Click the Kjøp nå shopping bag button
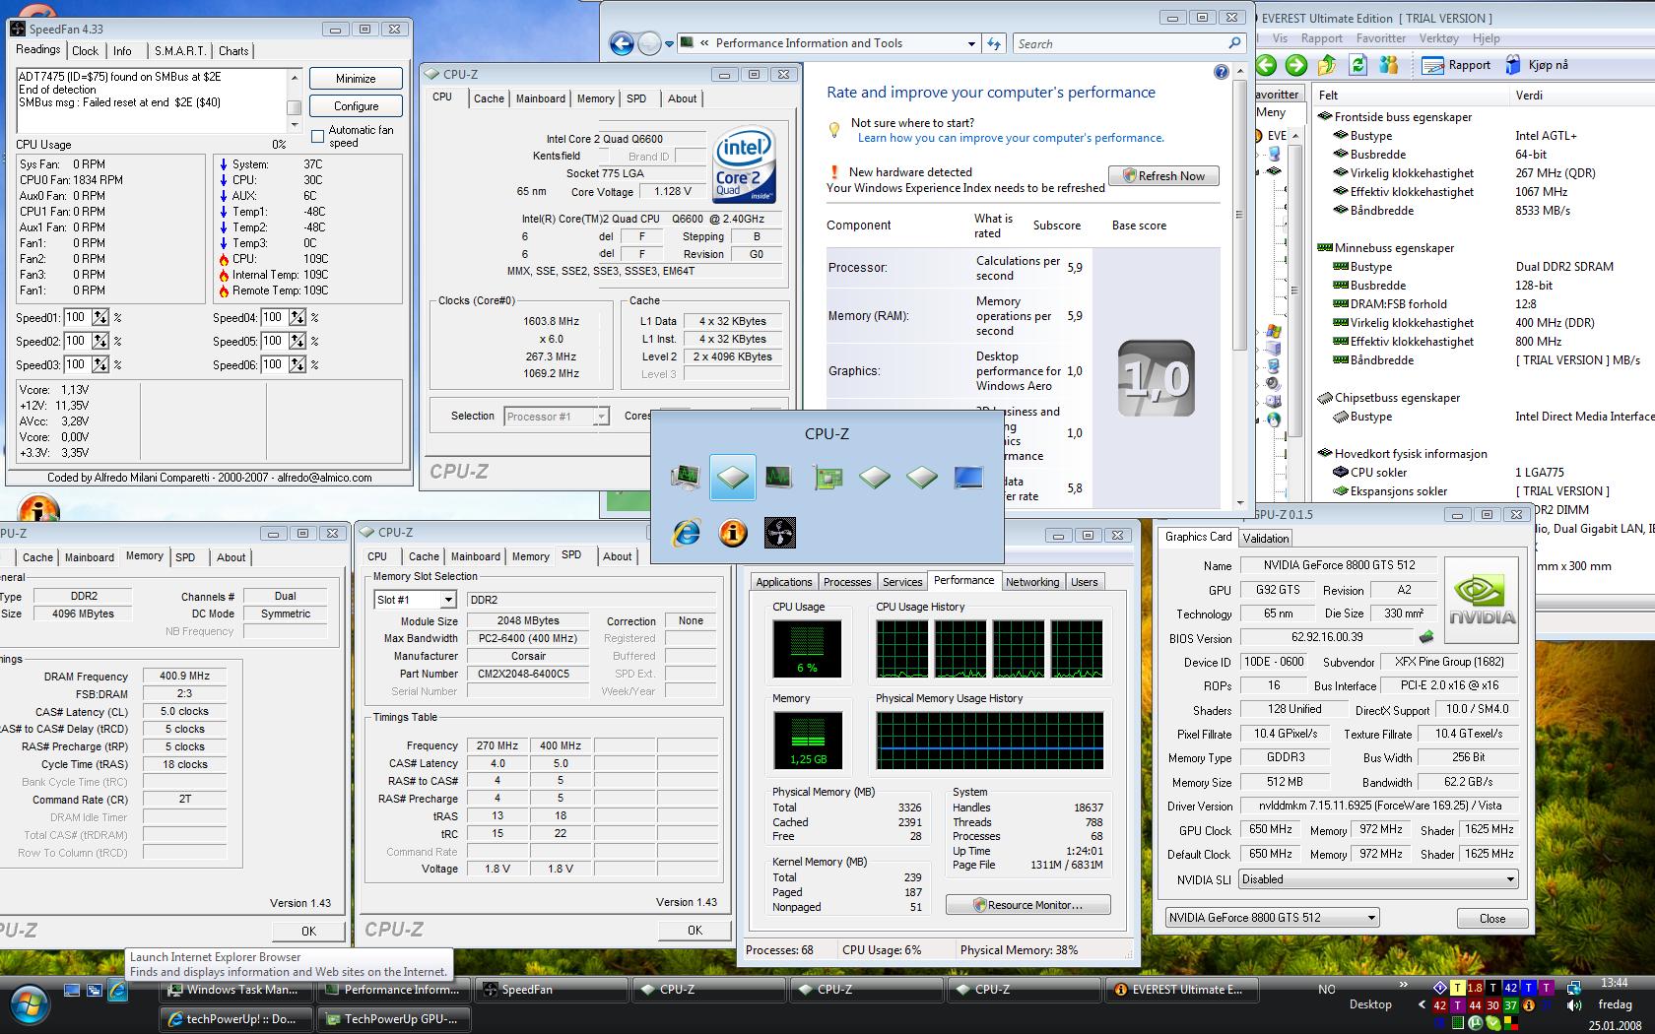The width and height of the screenshot is (1655, 1034). pyautogui.click(x=1536, y=65)
